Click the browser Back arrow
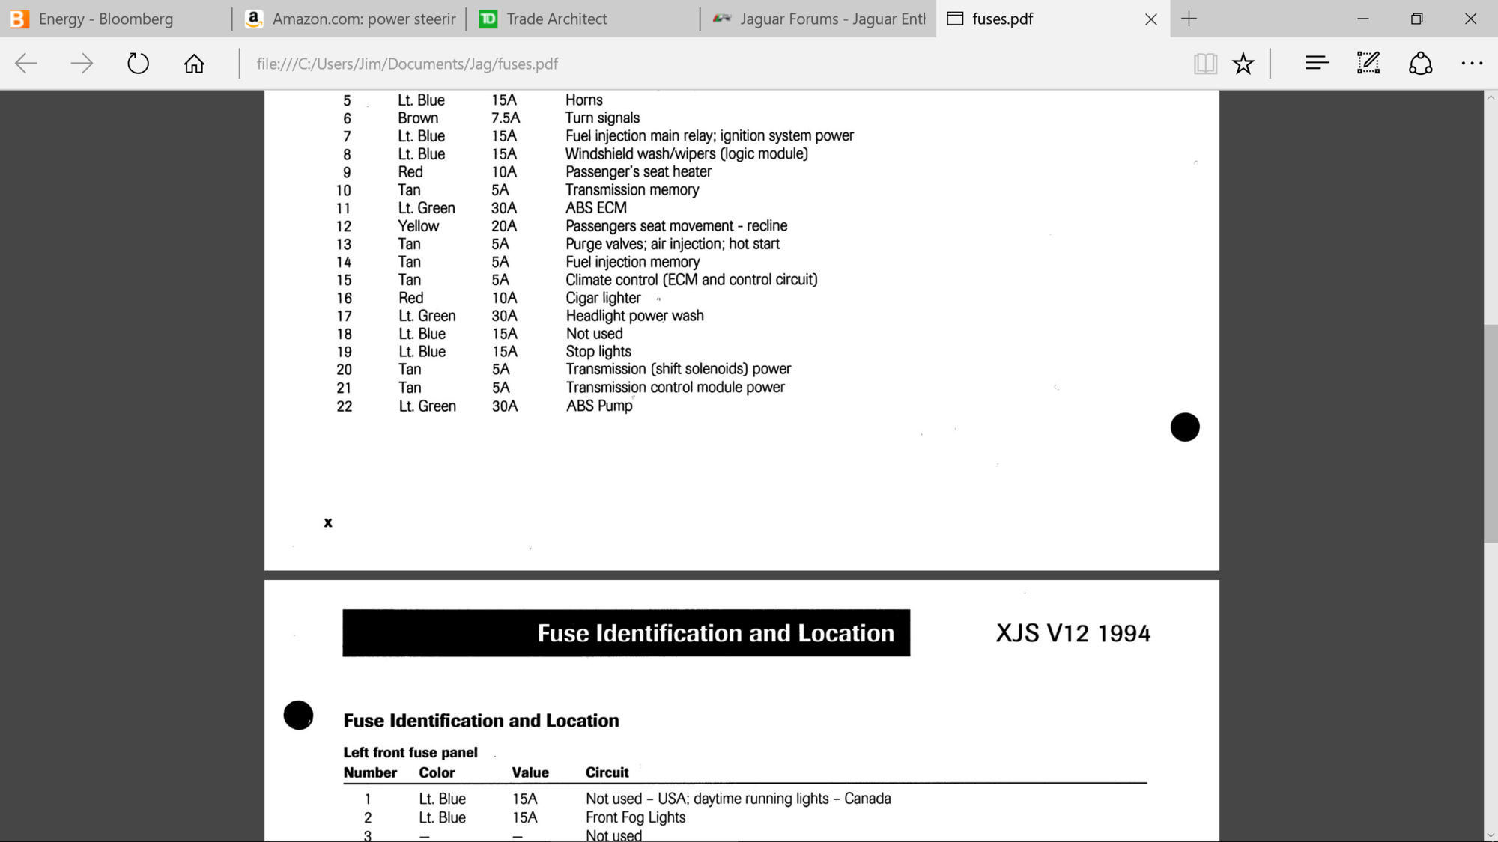 (x=26, y=64)
